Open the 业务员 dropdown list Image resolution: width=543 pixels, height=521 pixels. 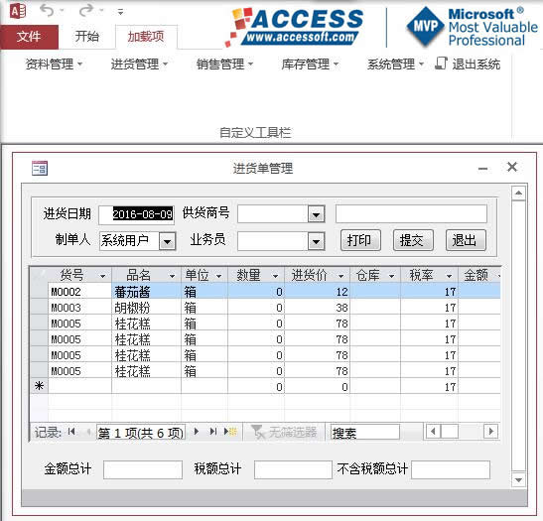(x=317, y=241)
